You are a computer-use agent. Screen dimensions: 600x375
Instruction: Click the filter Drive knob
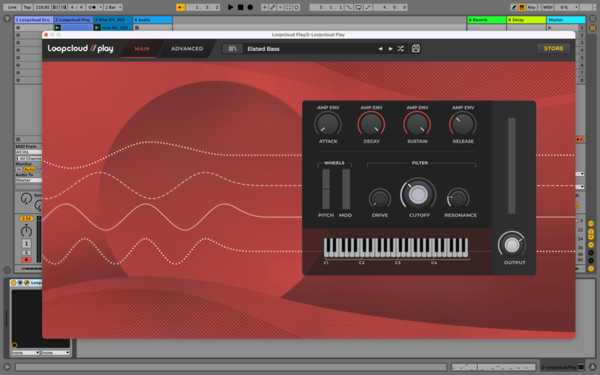click(x=379, y=199)
